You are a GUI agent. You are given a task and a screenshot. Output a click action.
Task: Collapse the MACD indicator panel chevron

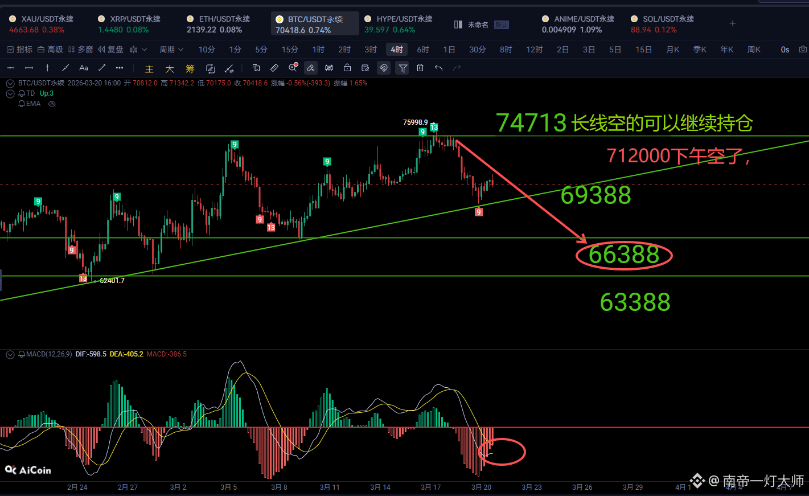[10, 354]
